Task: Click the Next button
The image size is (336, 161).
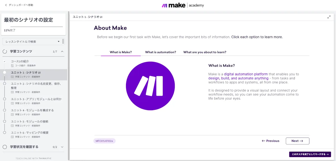Action: click(x=297, y=141)
